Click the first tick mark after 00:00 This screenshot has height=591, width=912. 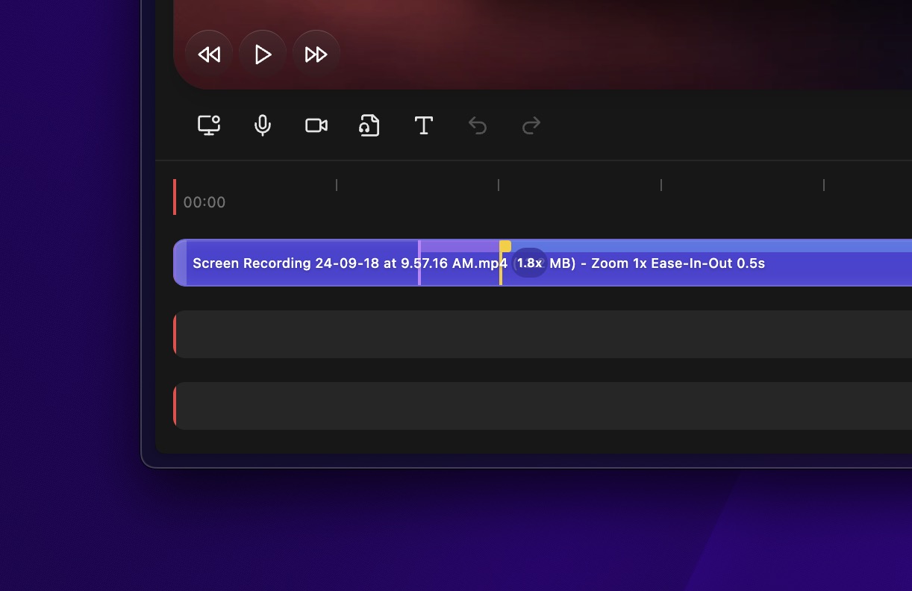[x=337, y=185]
